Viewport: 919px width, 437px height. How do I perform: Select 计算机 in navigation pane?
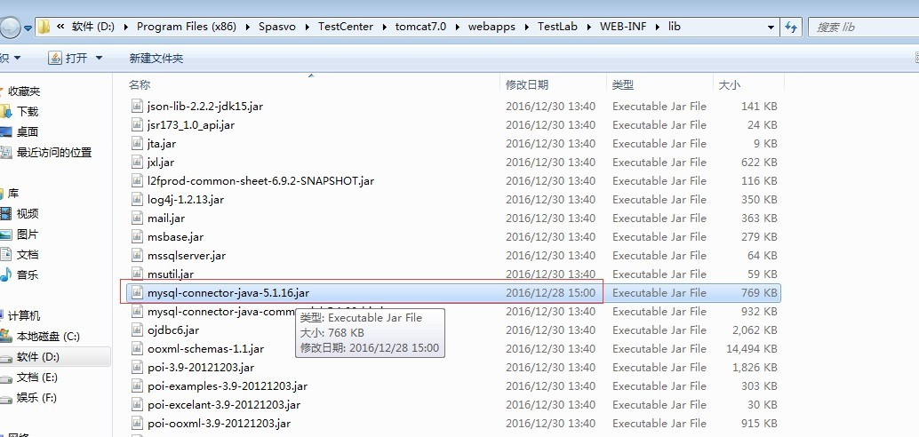[x=24, y=315]
